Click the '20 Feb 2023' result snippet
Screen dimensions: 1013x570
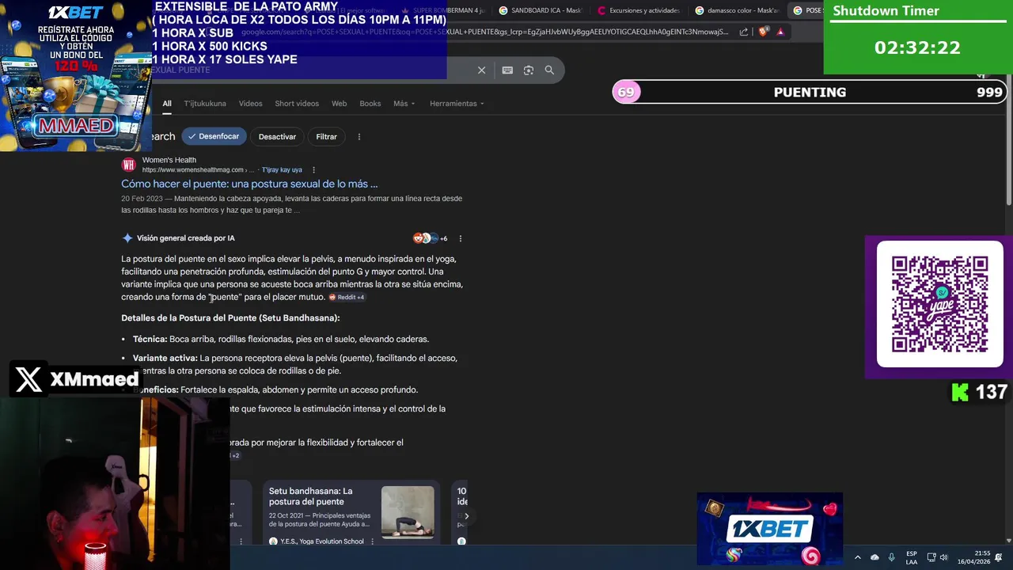coord(291,204)
